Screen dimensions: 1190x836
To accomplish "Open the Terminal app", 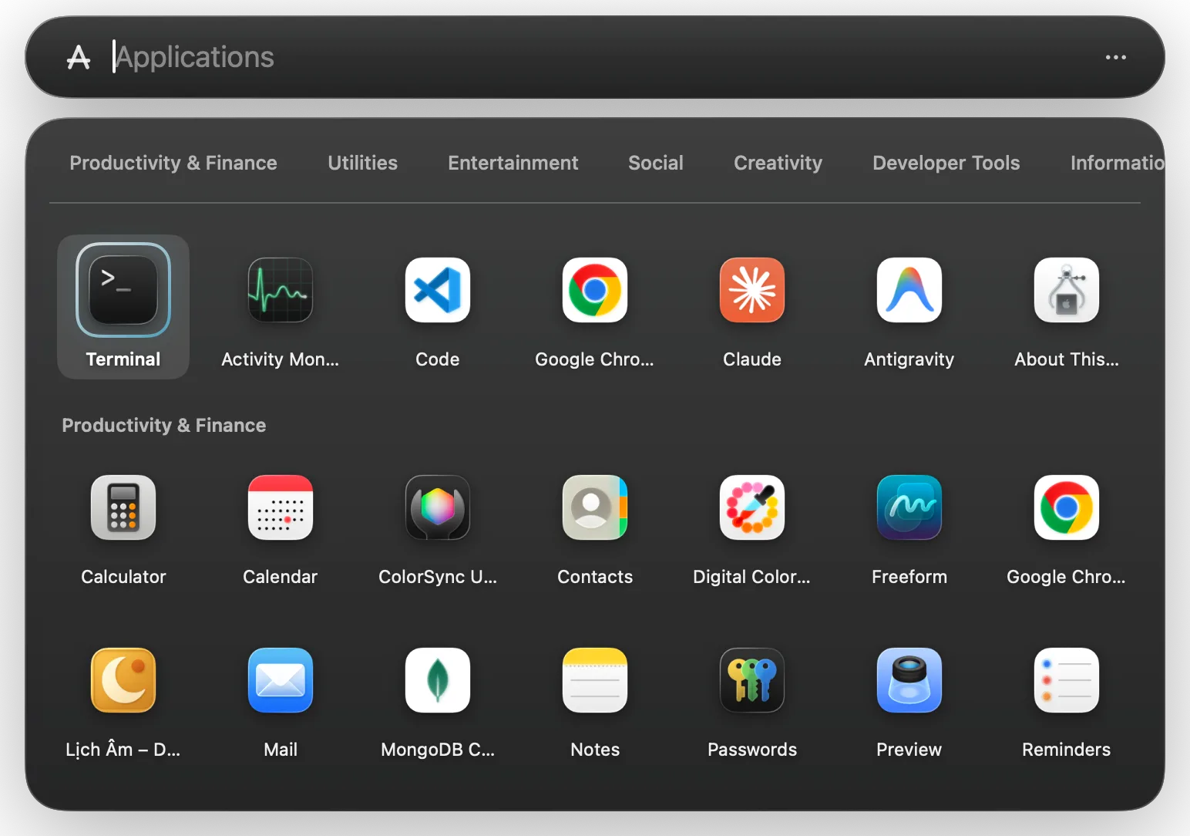I will pos(123,307).
